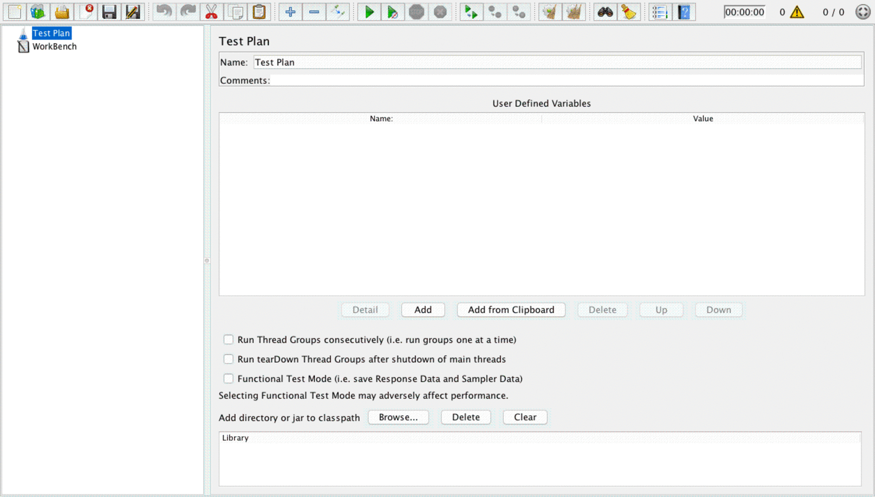
Task: Click the Test Plan Name text field
Action: (x=557, y=63)
